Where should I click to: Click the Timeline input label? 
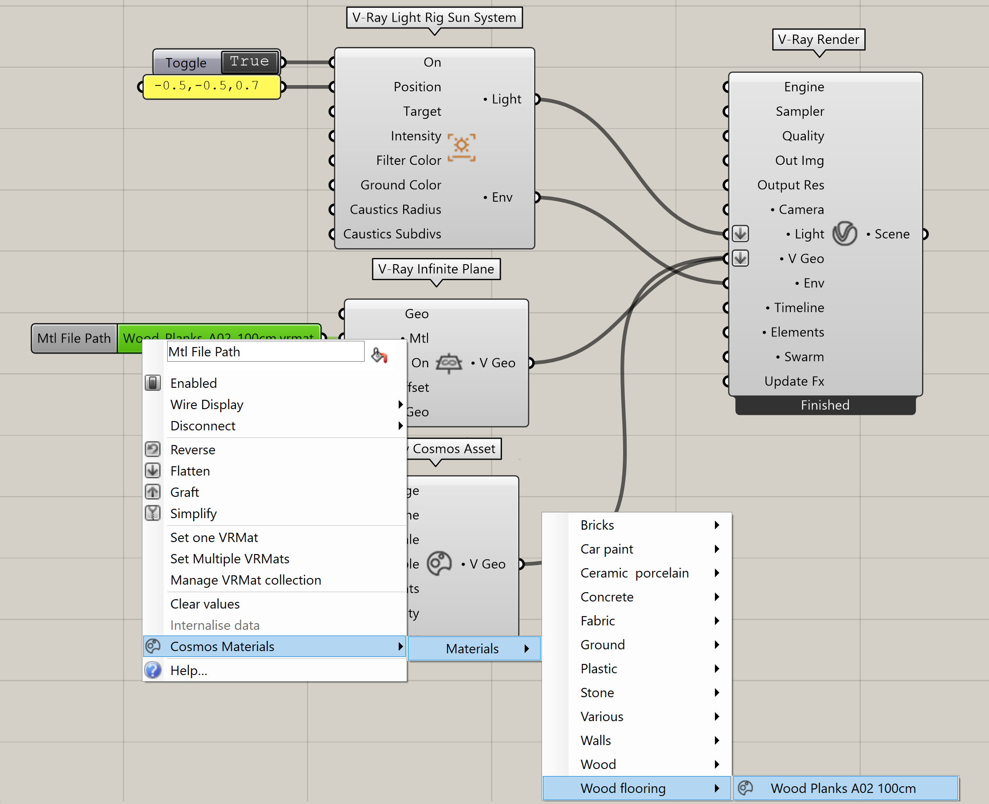click(799, 308)
